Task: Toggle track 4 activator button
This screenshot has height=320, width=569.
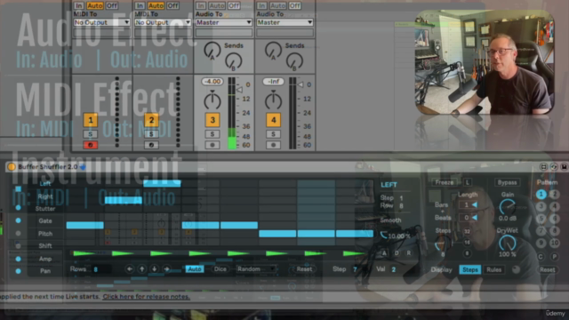Action: [273, 120]
